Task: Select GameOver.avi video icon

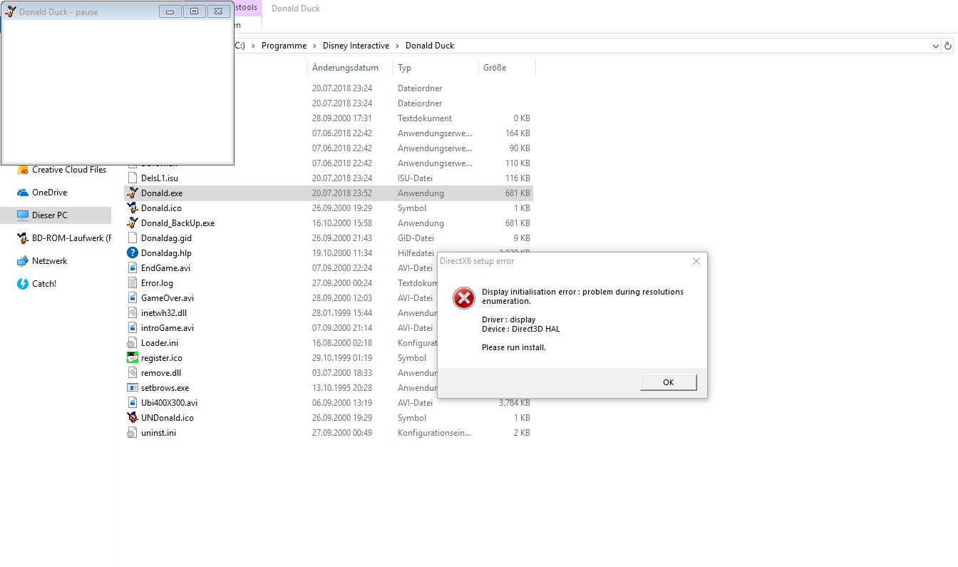Action: [132, 298]
